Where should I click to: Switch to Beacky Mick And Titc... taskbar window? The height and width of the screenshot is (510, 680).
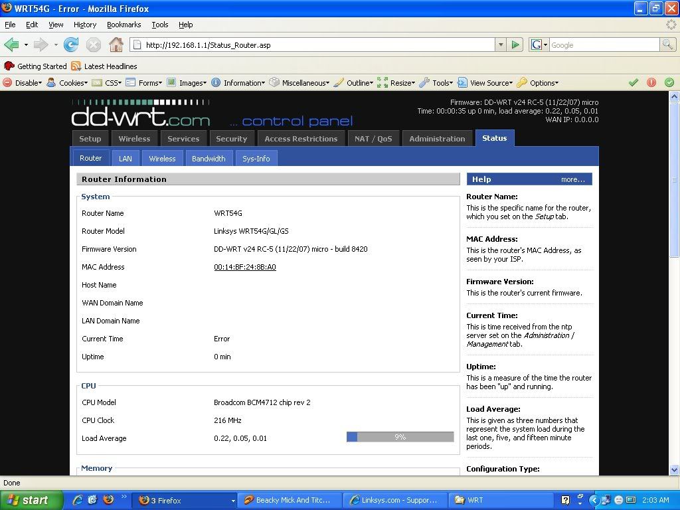click(x=290, y=501)
